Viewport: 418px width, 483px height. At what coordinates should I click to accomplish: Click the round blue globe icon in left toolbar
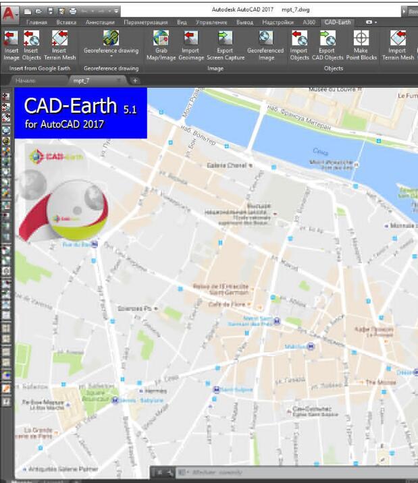6,131
